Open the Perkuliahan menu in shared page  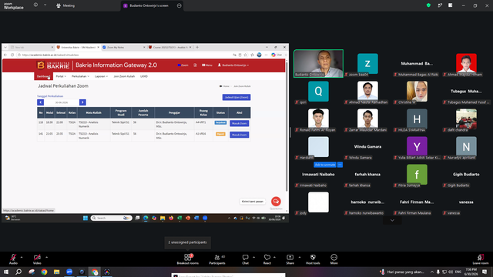click(x=80, y=76)
